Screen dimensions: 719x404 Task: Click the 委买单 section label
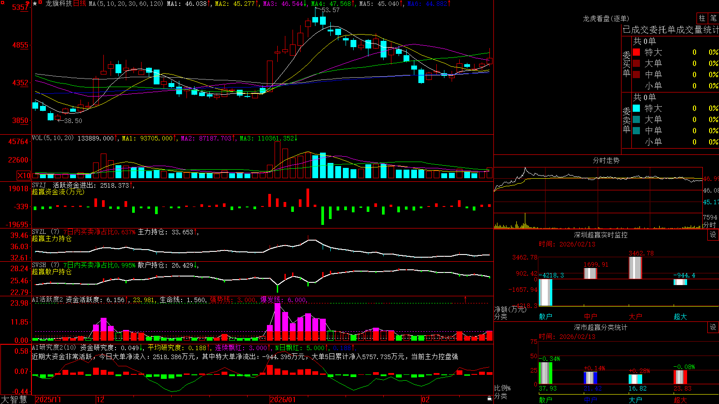pyautogui.click(x=626, y=64)
